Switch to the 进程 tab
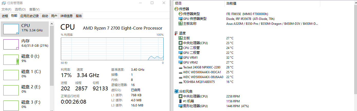The width and height of the screenshot is (357, 111). (x=5, y=16)
